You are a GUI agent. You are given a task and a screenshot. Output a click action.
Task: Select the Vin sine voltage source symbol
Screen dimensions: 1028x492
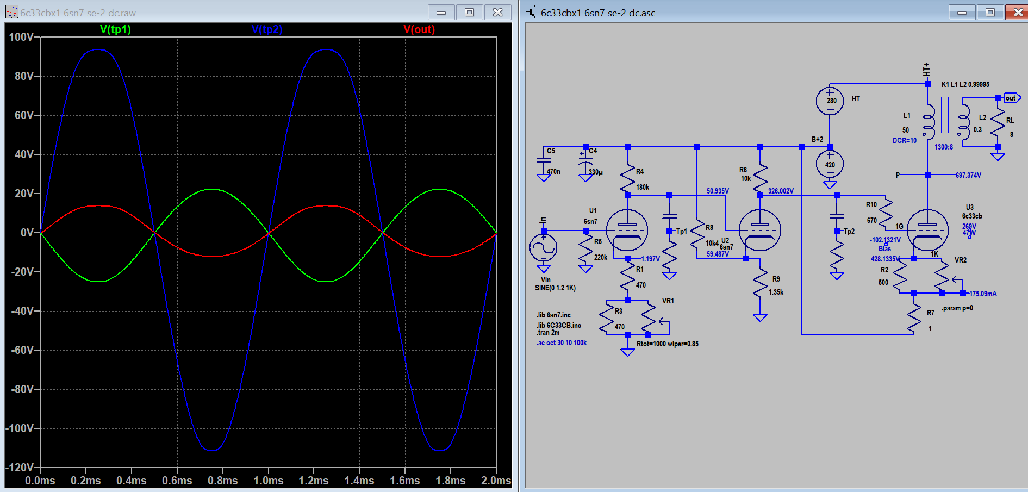tap(543, 248)
